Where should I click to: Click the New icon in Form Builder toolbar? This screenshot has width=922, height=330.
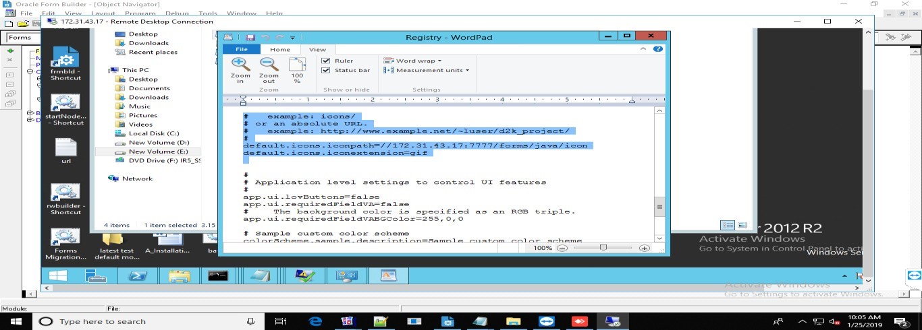[x=9, y=23]
